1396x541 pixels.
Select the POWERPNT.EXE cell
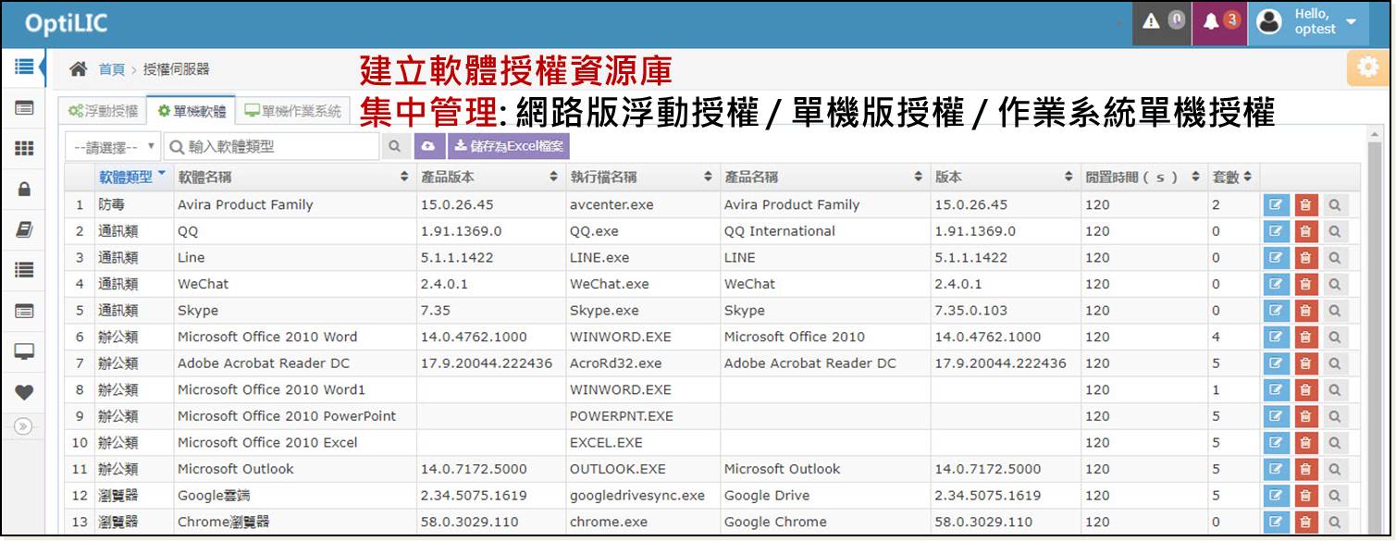click(641, 416)
